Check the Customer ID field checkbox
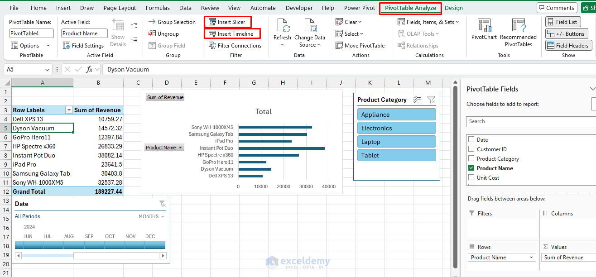Screen dimensions: 596x277 tap(471, 149)
